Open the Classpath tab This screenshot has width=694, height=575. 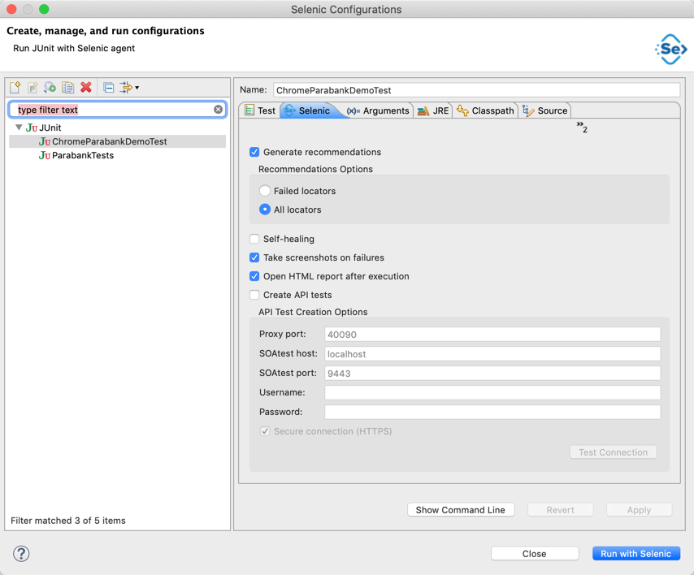(485, 110)
